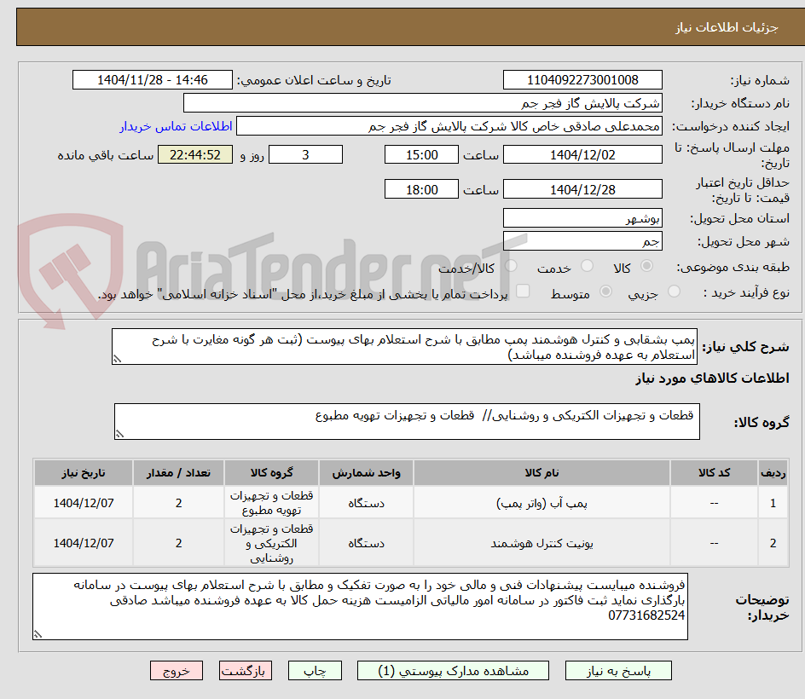
Task: Select the 'جزیی' purchase type radio
Action: [674, 291]
